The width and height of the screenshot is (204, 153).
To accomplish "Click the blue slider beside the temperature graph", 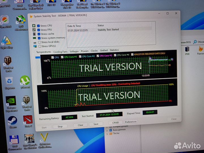I will coord(38,57).
